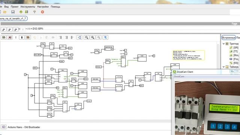Viewport: 240px width, 135px height.
Task: Click the third of the three link icons above canvas
Action: tap(16, 29)
